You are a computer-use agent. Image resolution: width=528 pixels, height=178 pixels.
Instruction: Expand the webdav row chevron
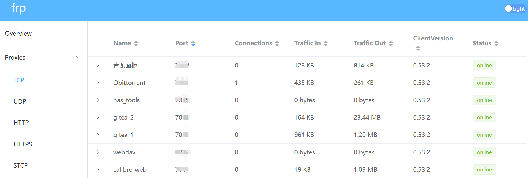[98, 152]
